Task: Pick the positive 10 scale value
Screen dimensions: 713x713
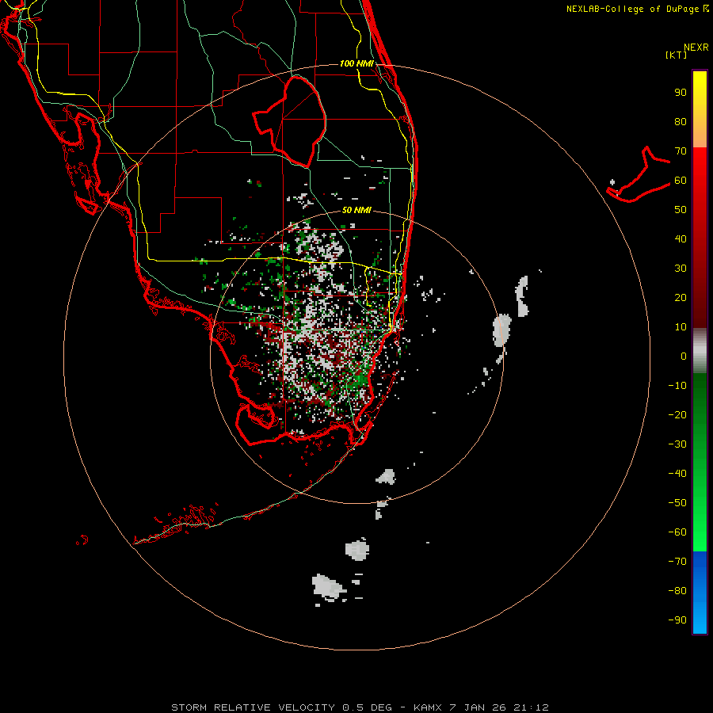Action: [x=681, y=327]
